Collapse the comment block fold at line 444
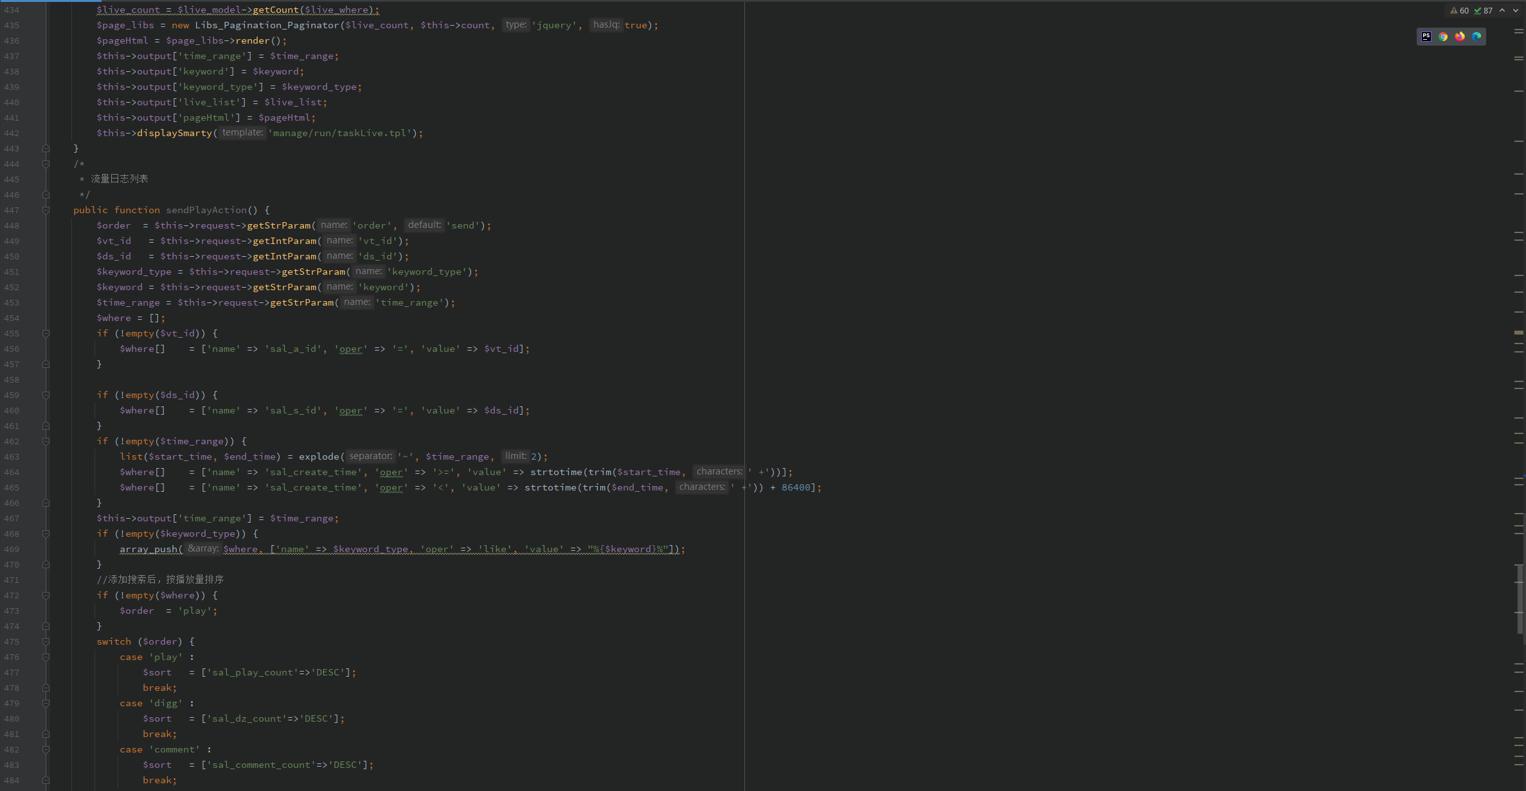Screen dimensions: 1526x791 point(46,164)
